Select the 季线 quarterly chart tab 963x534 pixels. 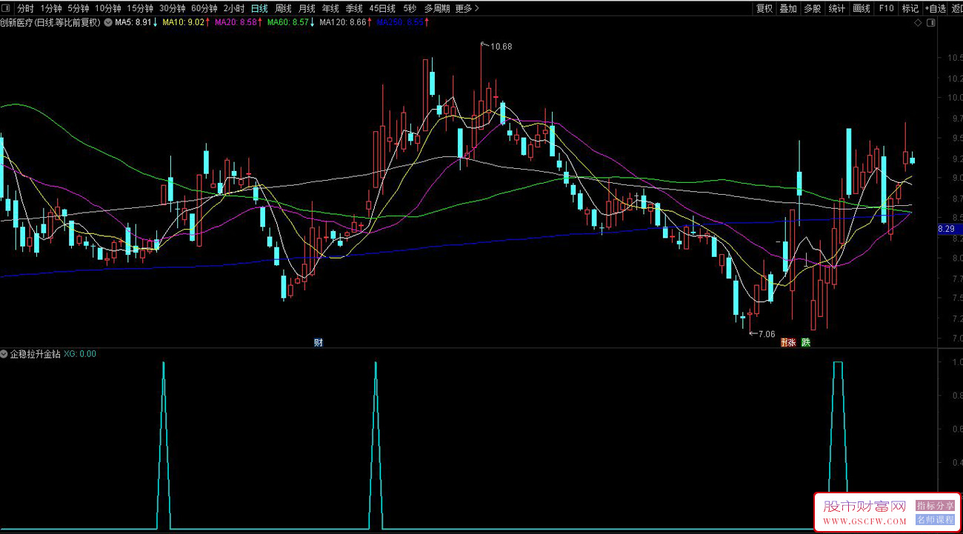(354, 8)
